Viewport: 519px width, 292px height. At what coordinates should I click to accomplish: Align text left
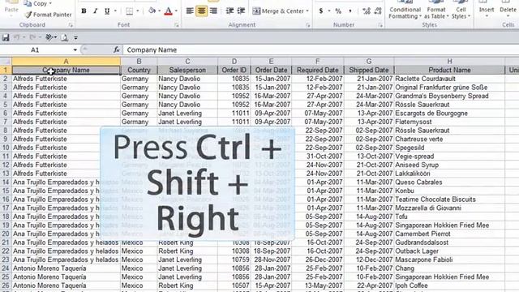[x=190, y=11]
